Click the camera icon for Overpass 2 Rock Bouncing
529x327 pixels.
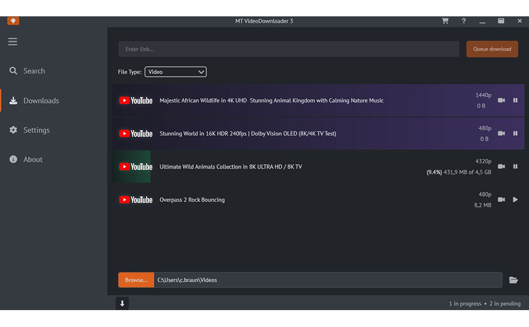[501, 199]
